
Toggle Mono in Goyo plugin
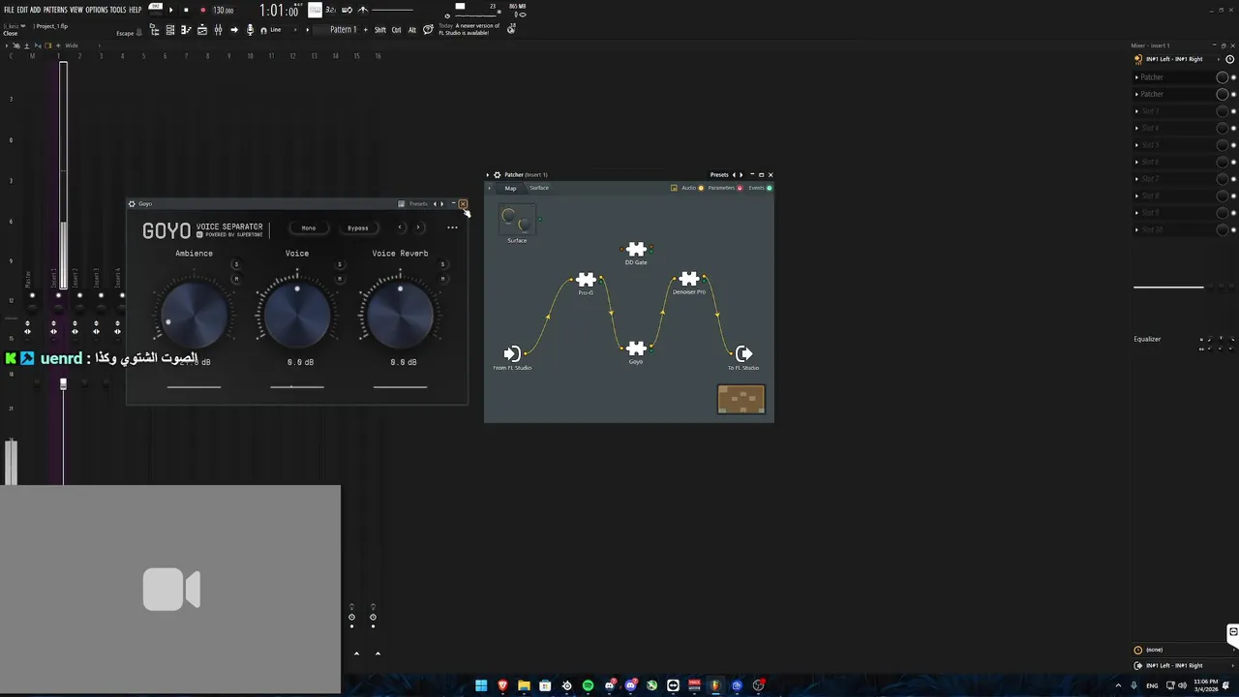pyautogui.click(x=309, y=227)
